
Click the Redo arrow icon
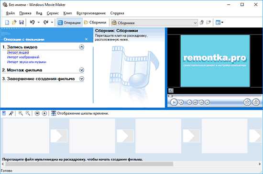point(45,22)
